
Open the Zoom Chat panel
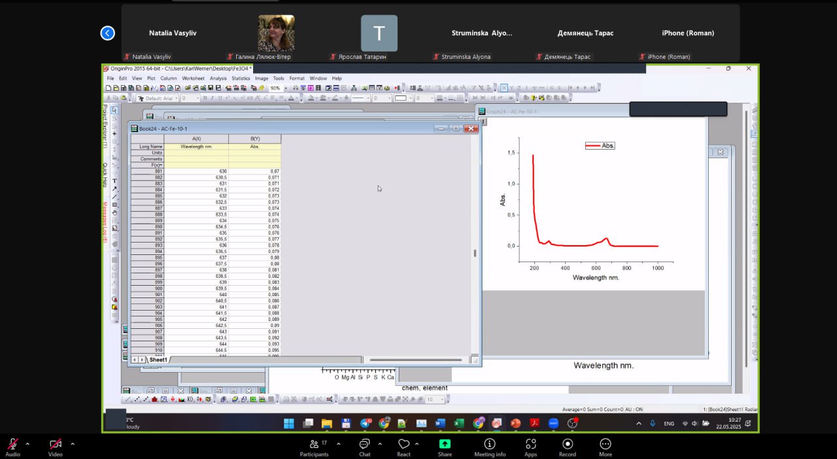(x=364, y=447)
